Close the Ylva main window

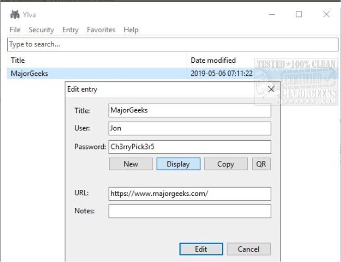coord(326,15)
